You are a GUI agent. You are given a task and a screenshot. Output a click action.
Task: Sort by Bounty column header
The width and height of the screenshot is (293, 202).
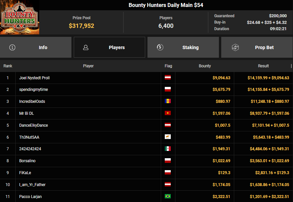coord(205,66)
